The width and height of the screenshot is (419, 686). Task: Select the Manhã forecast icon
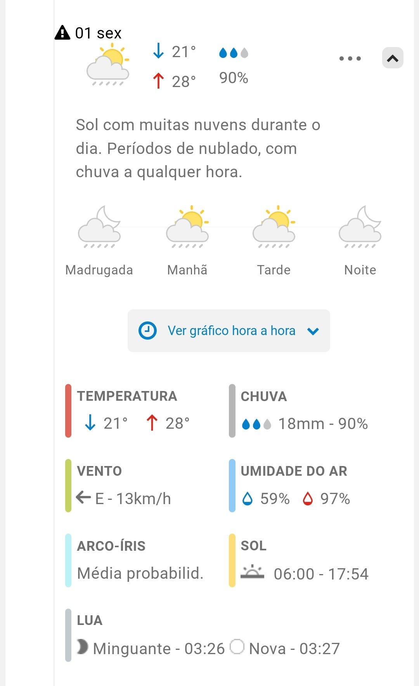click(187, 227)
